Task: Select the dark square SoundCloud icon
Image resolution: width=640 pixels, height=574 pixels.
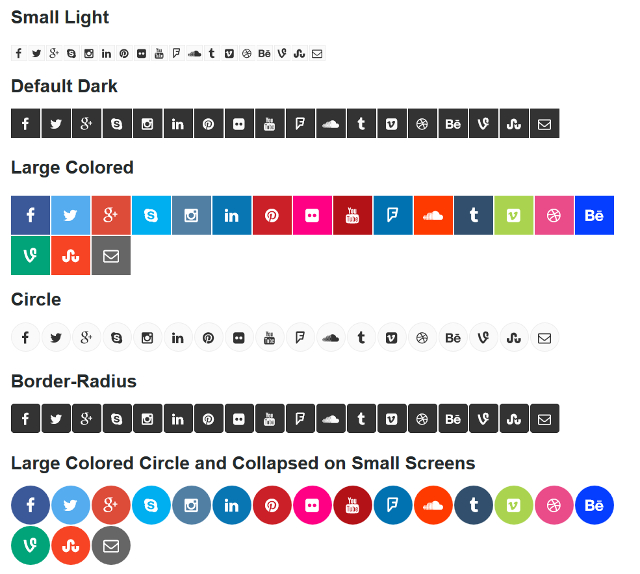Action: (331, 124)
